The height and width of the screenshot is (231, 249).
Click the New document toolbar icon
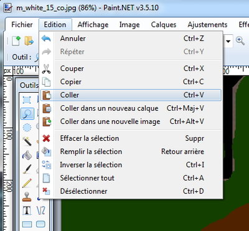click(x=16, y=40)
